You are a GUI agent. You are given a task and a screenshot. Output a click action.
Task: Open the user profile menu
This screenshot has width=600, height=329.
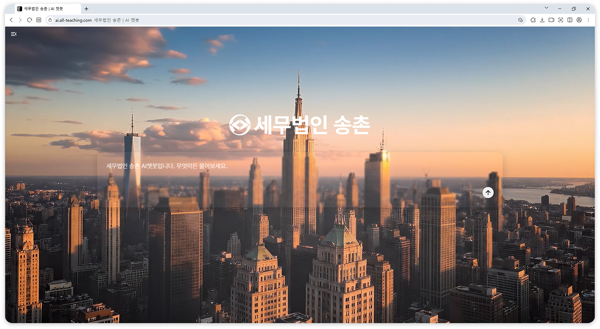tap(579, 20)
